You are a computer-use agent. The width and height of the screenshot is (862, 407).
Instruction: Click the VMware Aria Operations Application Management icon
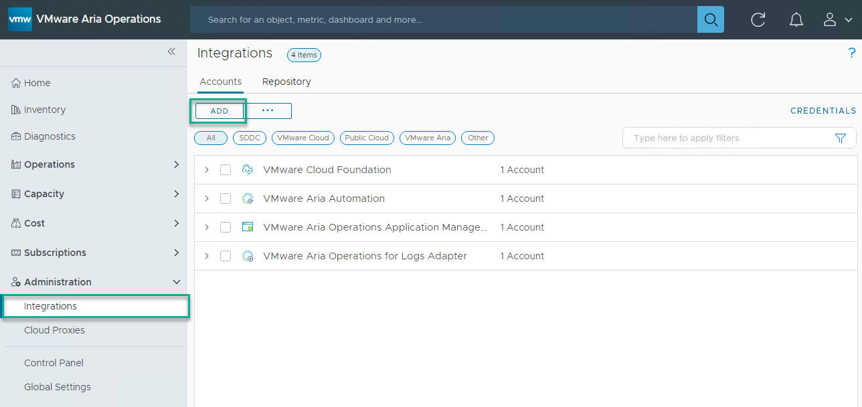click(248, 227)
